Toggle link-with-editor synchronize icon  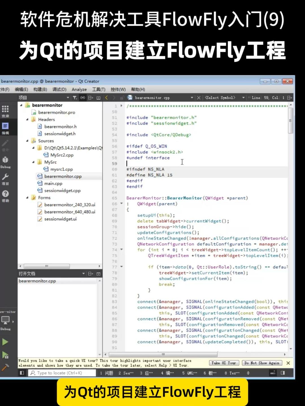[x=82, y=98]
